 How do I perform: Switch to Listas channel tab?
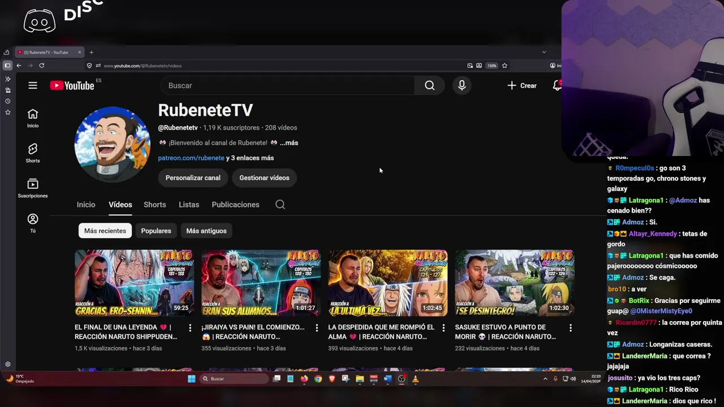189,205
